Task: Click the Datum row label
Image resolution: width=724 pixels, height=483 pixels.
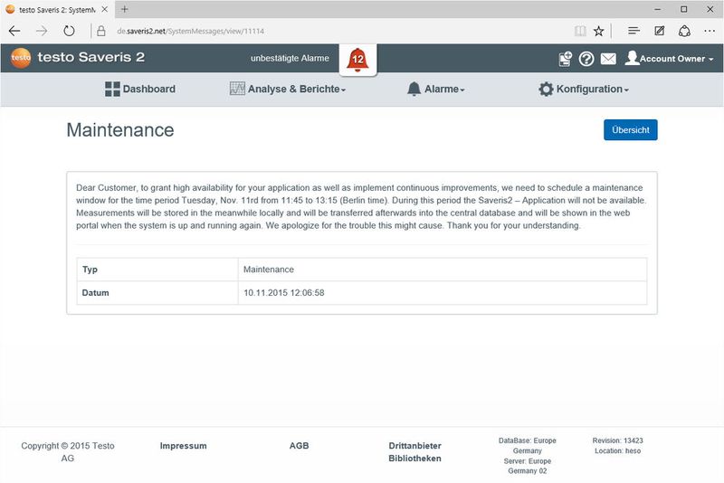Action: (95, 293)
